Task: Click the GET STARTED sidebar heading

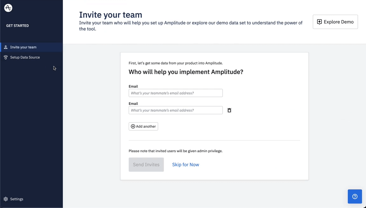Action: [17, 26]
